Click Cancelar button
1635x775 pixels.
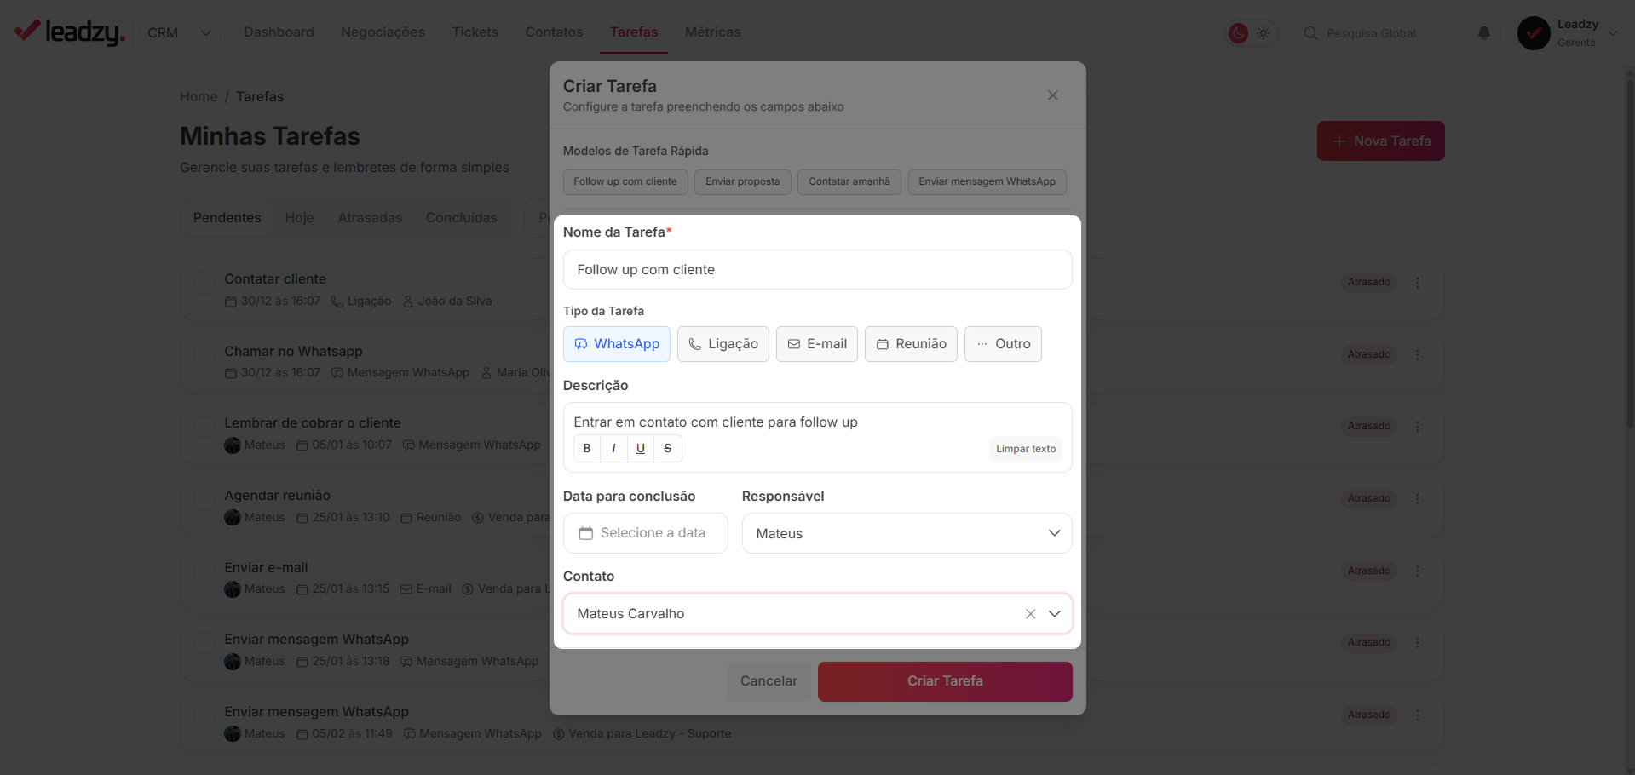click(x=769, y=681)
